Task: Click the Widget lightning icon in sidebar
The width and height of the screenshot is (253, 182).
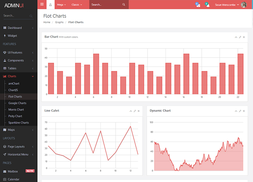Action: click(5, 36)
